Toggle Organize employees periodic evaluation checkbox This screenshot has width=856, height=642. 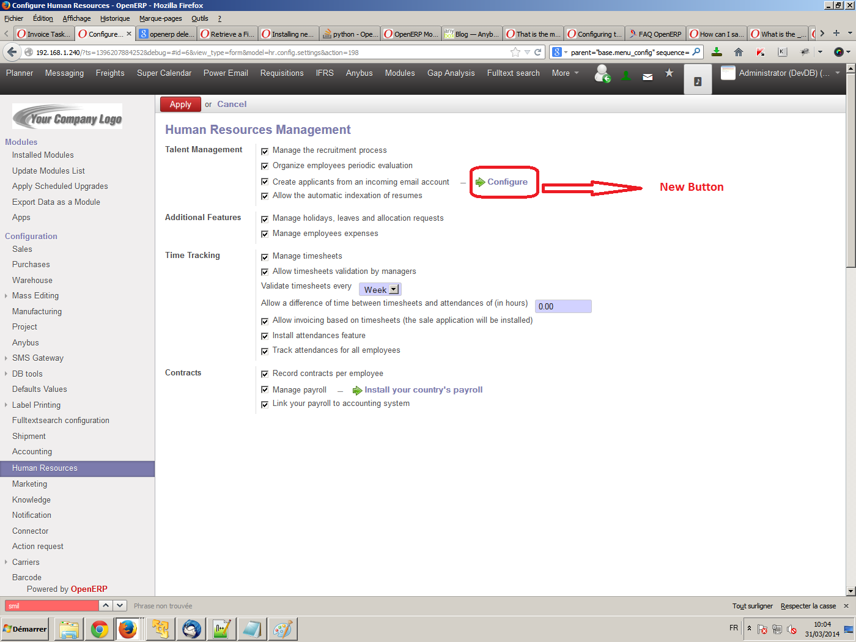265,166
